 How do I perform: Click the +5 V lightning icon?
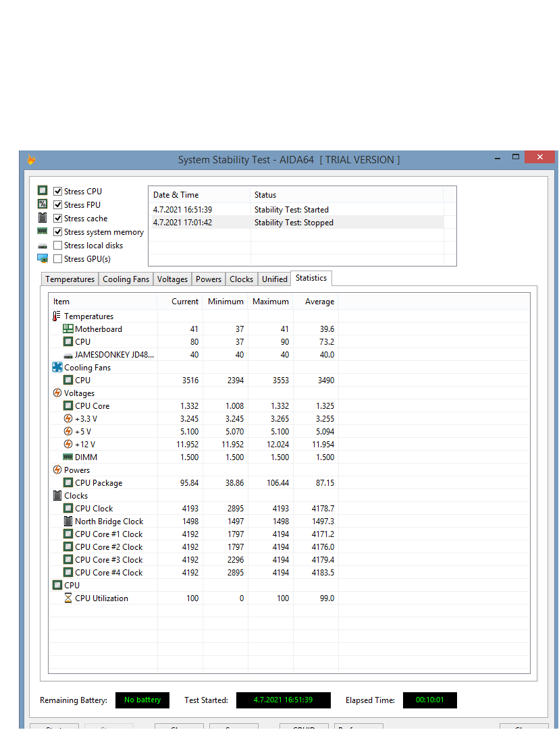(68, 431)
